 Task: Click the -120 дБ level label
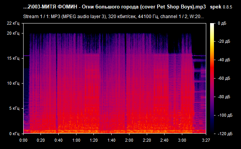225,134
